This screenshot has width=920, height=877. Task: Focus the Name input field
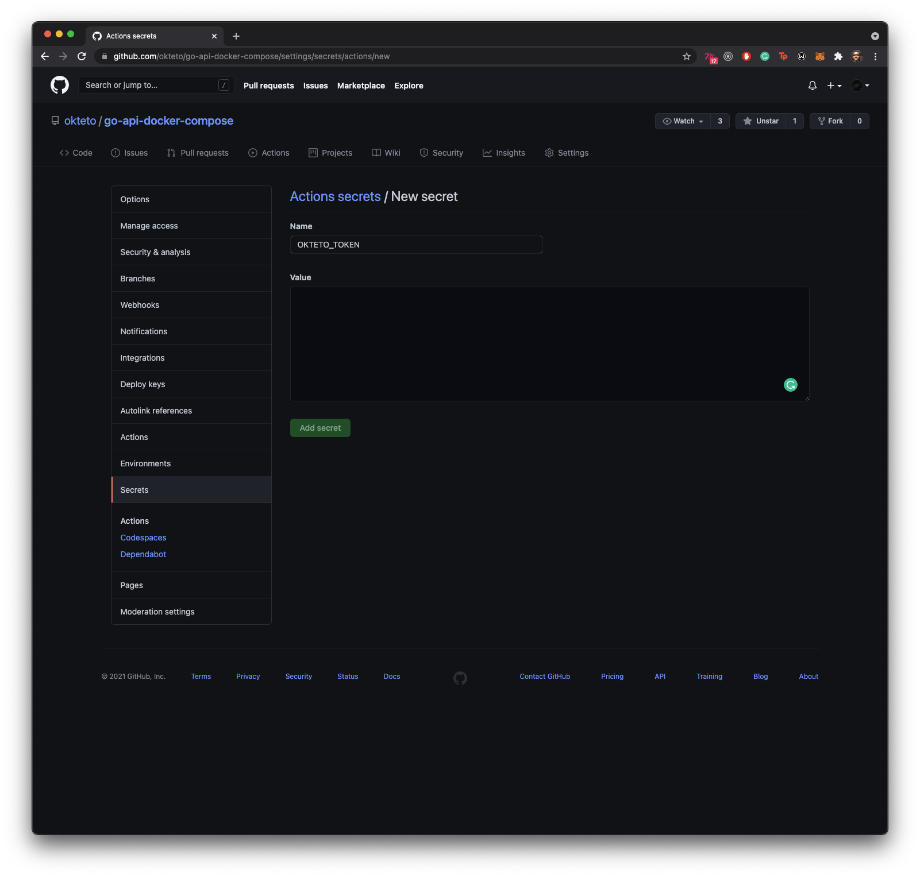[416, 245]
